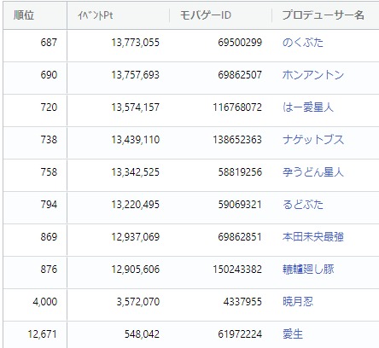Open producer link 本田未央最強
The height and width of the screenshot is (348, 379).
pos(313,237)
